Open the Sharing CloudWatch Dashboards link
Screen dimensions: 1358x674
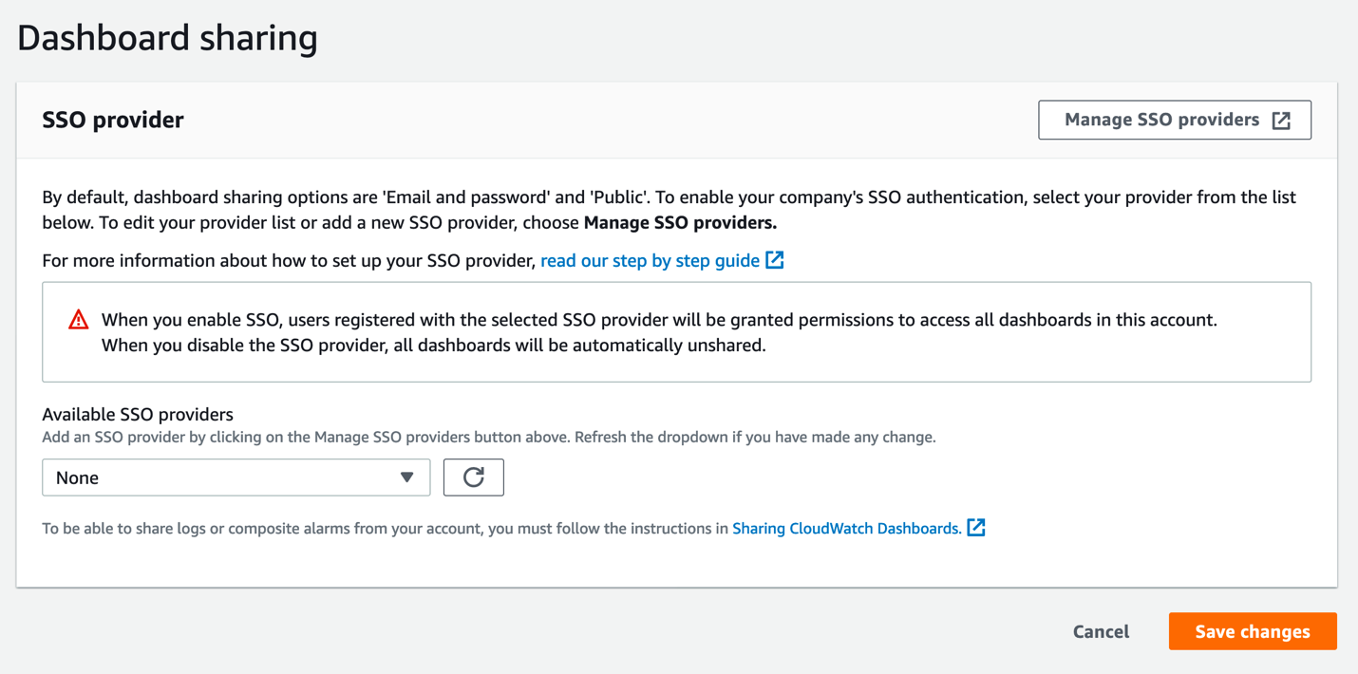[845, 528]
